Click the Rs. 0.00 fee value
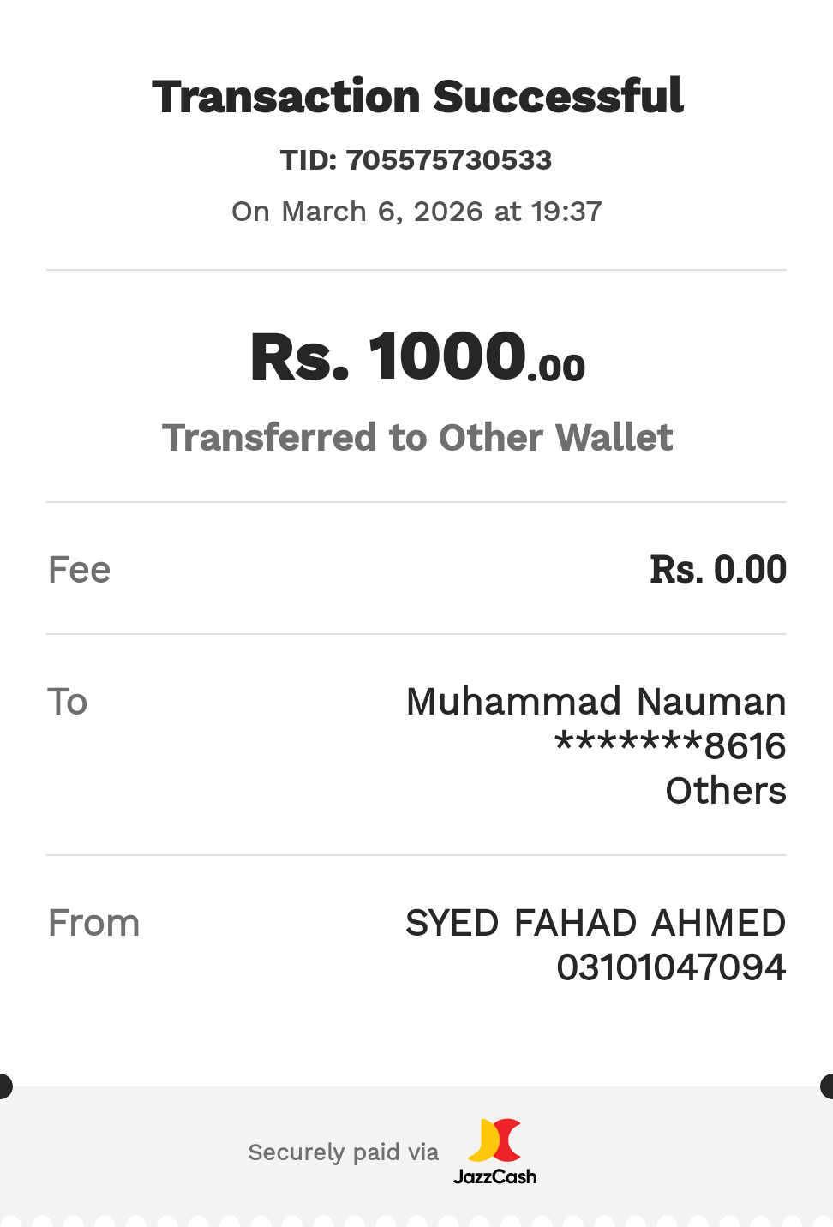833x1227 pixels. click(x=718, y=570)
